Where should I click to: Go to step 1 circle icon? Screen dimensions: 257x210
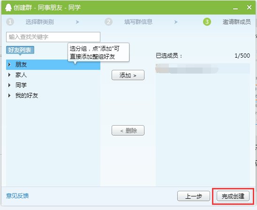[10, 22]
